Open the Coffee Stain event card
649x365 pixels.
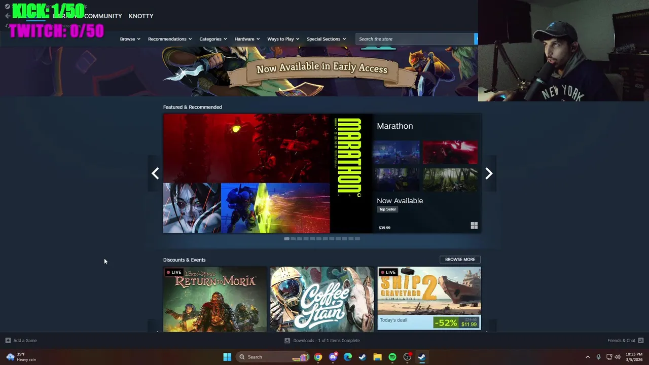[x=322, y=299]
